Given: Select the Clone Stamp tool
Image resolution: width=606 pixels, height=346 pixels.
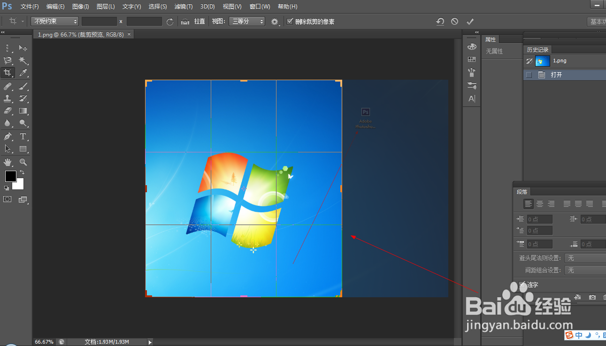Looking at the screenshot, I should point(8,98).
